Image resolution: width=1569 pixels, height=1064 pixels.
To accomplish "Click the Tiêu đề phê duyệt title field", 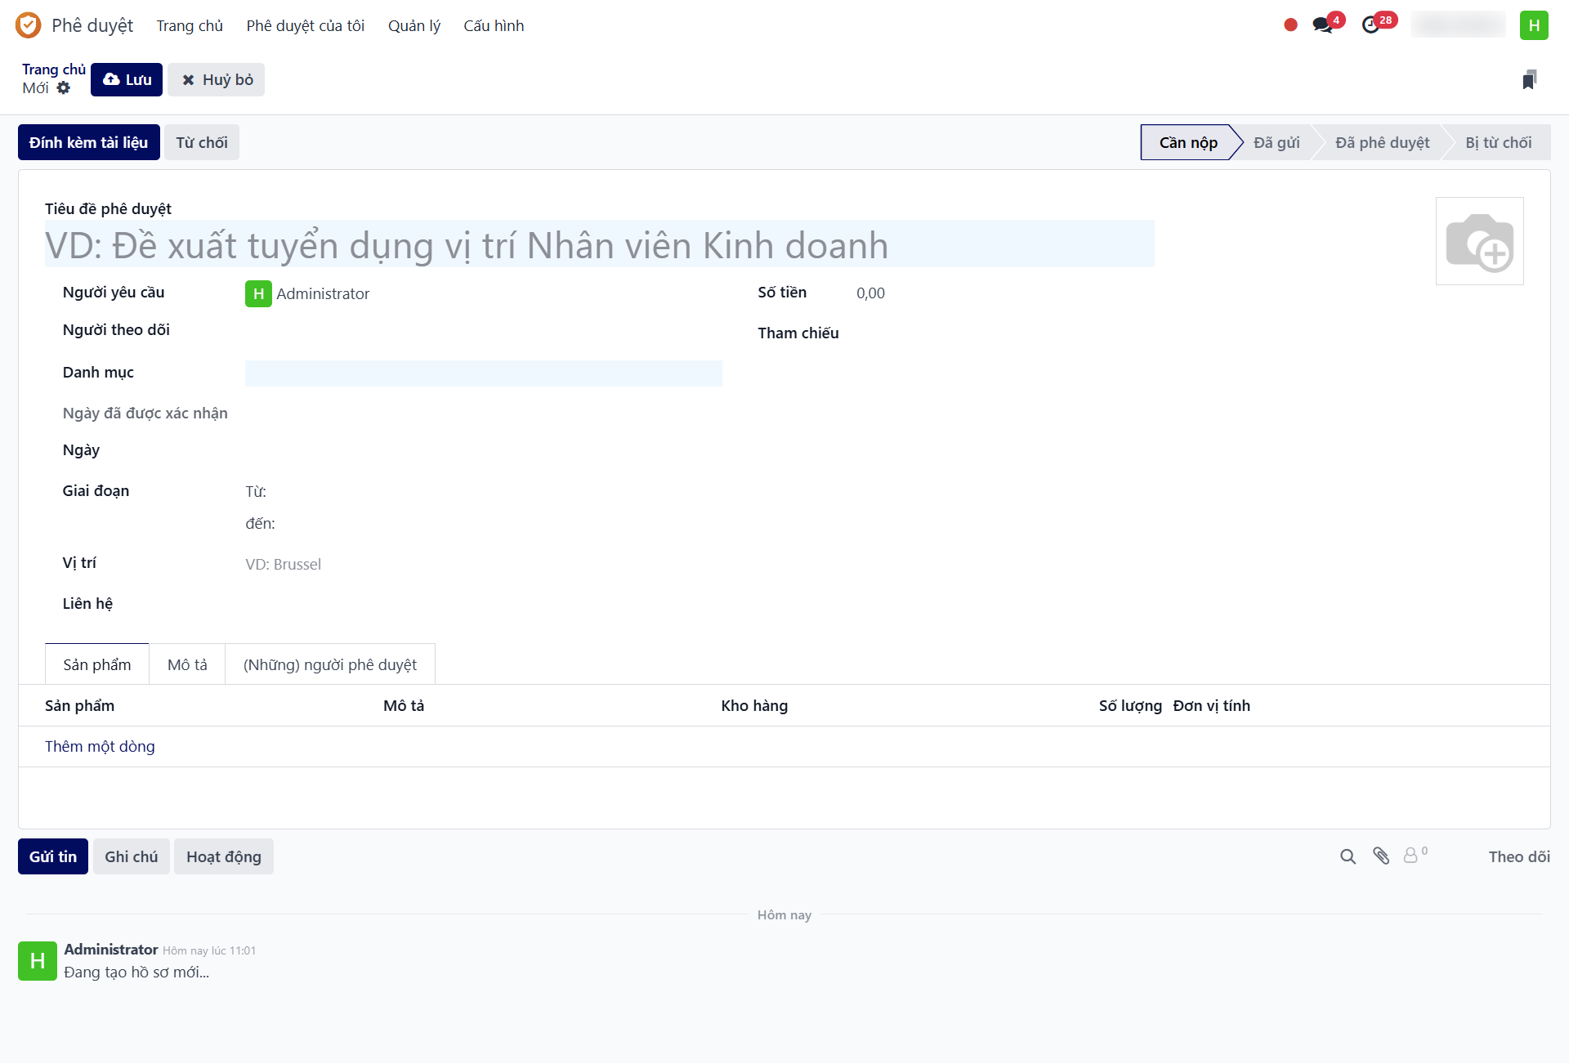I will (x=599, y=245).
